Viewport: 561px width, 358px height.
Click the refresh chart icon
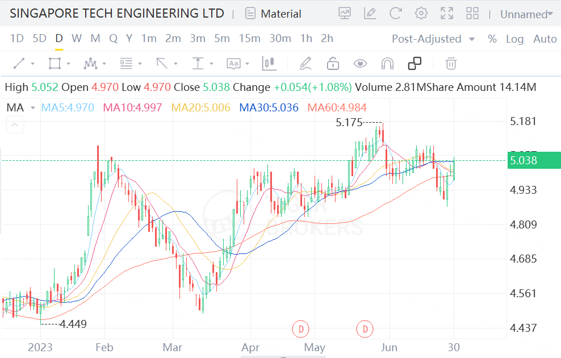396,13
